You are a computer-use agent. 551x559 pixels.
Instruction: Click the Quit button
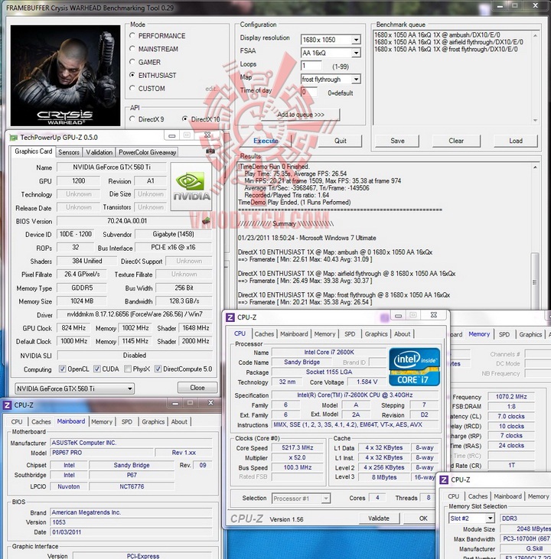tap(340, 141)
